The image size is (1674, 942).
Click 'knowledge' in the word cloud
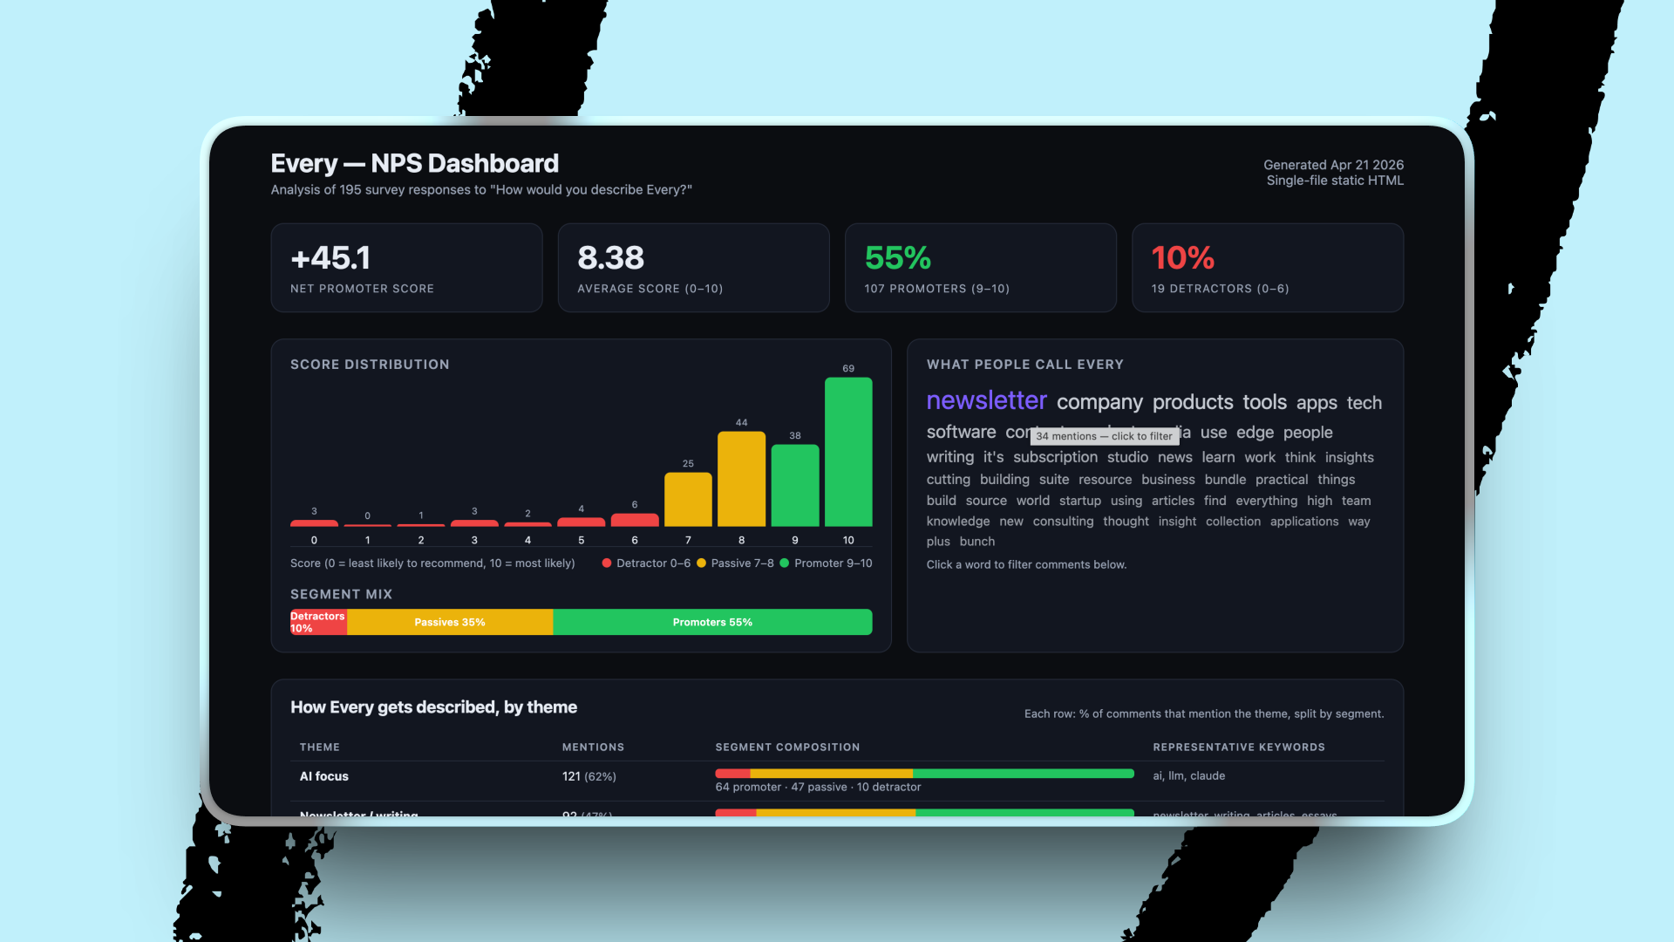click(957, 522)
